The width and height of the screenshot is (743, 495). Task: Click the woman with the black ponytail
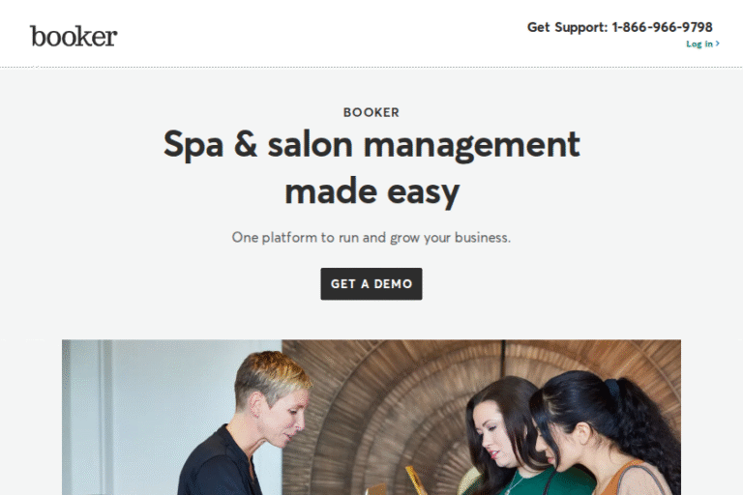[x=609, y=431]
